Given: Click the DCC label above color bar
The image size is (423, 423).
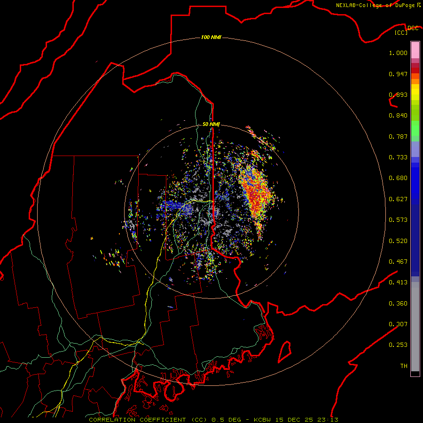Looking at the screenshot, I should click(413, 28).
